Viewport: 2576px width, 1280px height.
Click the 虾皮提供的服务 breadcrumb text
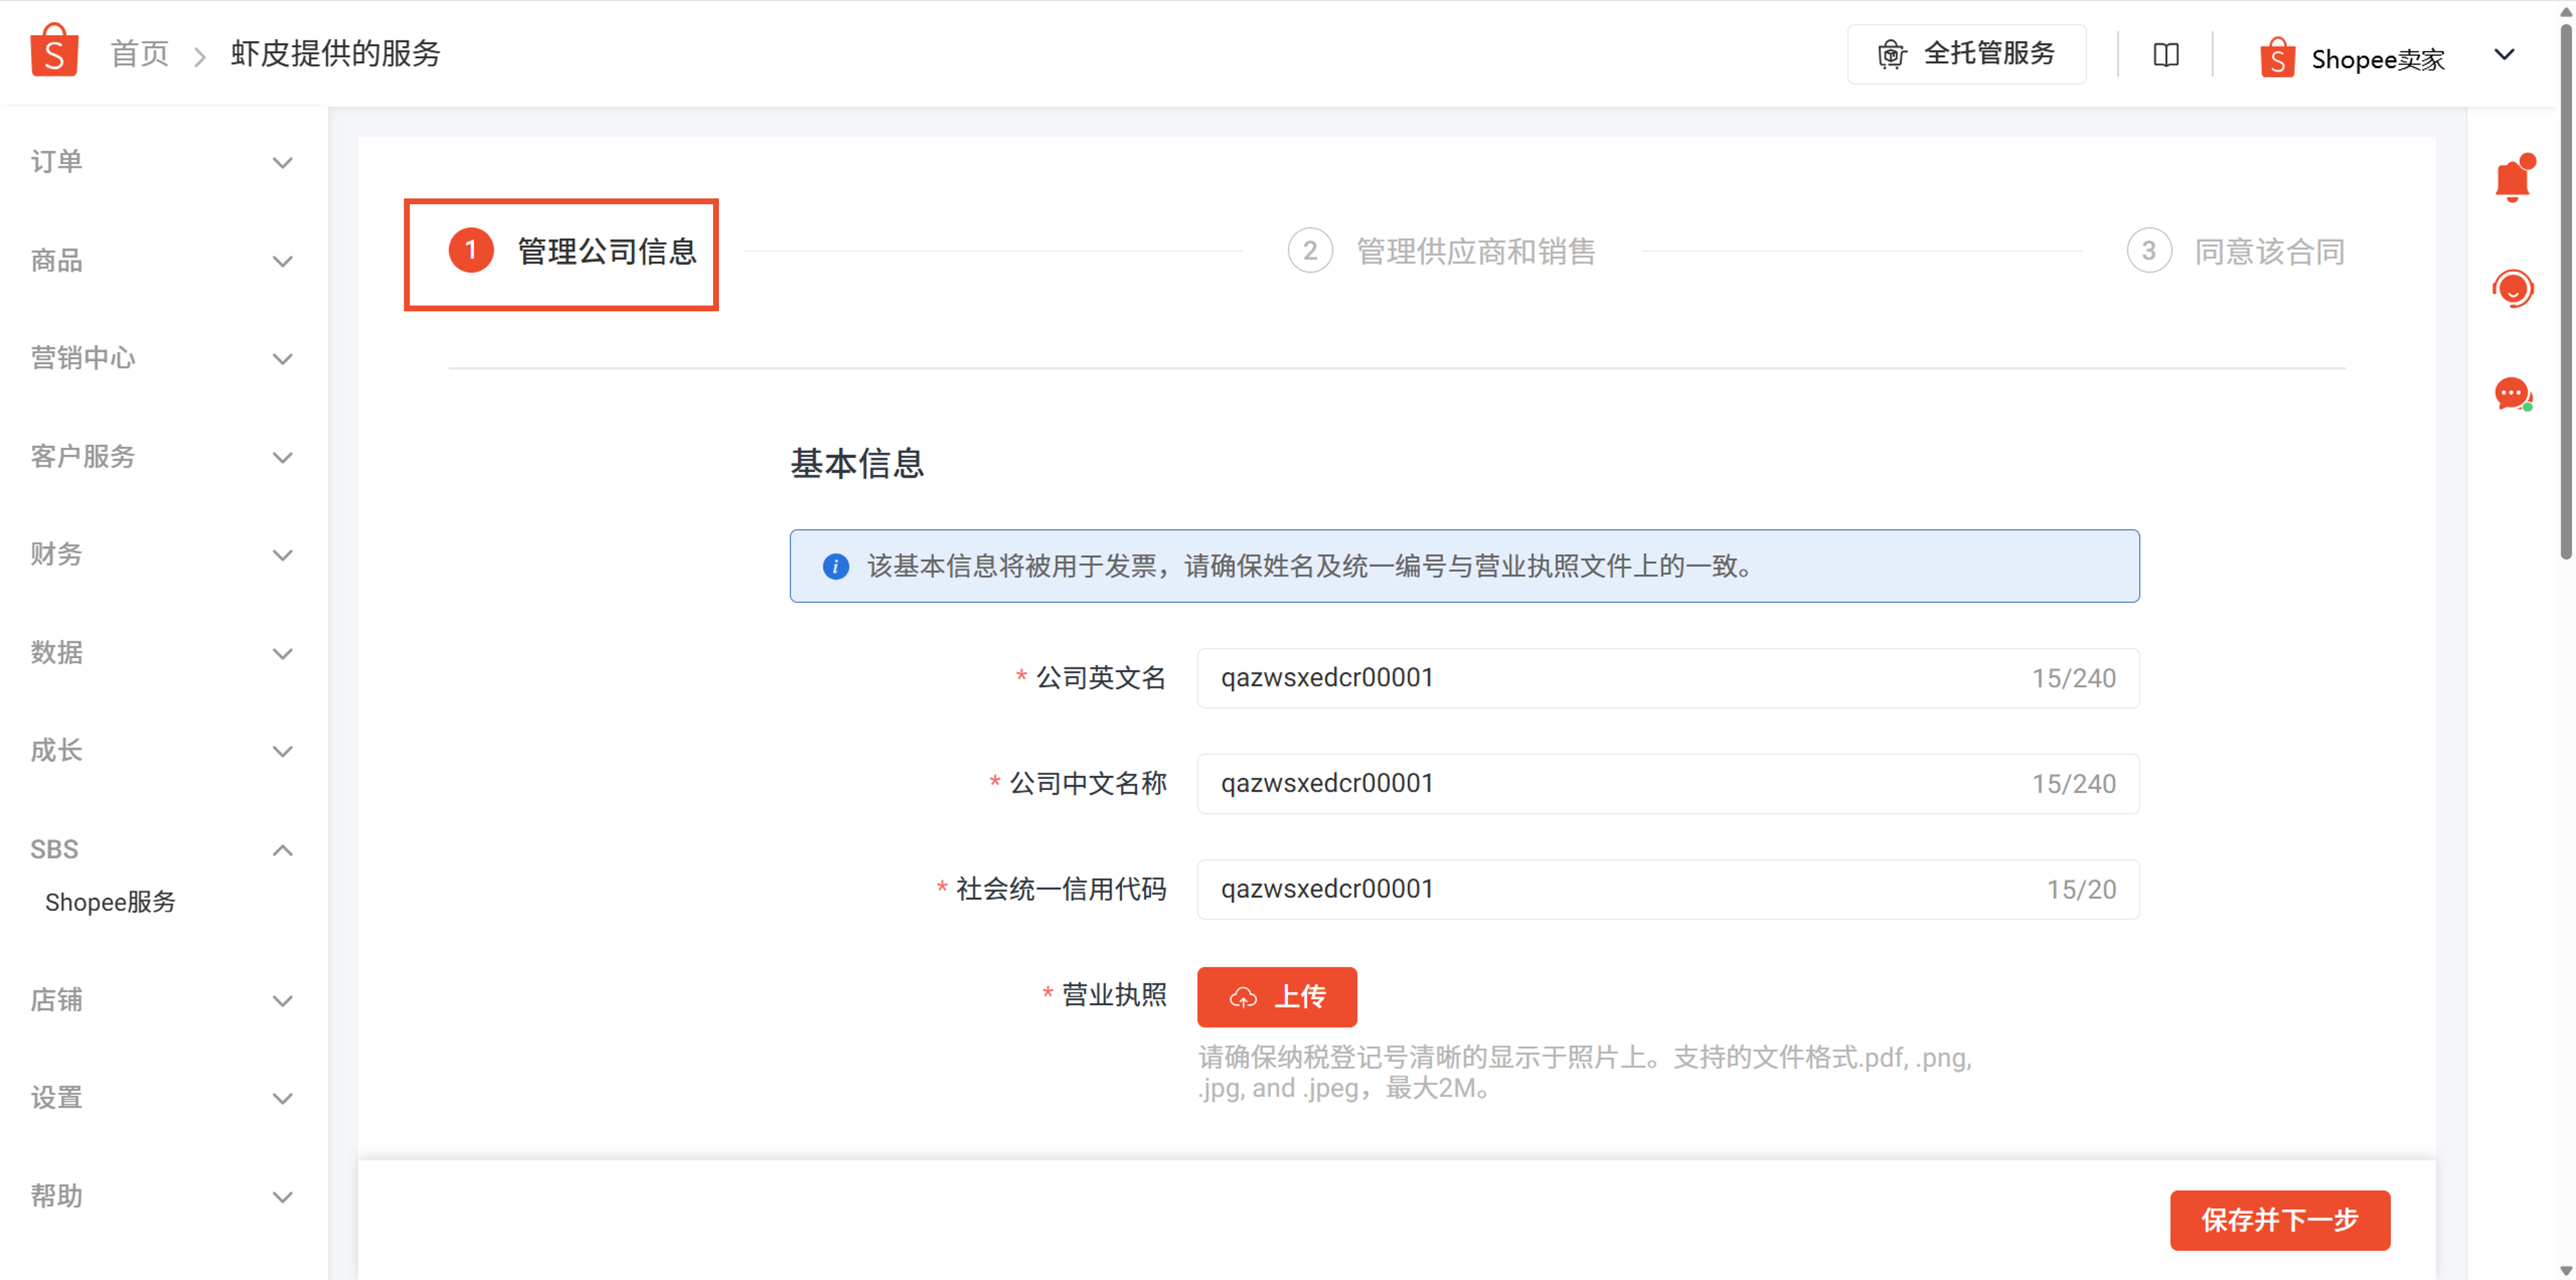(335, 54)
